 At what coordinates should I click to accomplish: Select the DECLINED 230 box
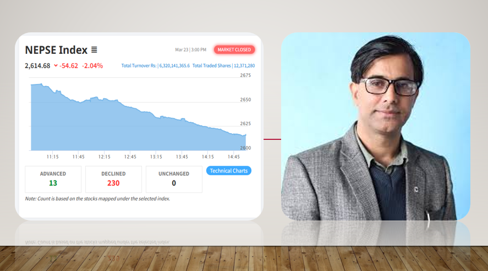pyautogui.click(x=113, y=179)
